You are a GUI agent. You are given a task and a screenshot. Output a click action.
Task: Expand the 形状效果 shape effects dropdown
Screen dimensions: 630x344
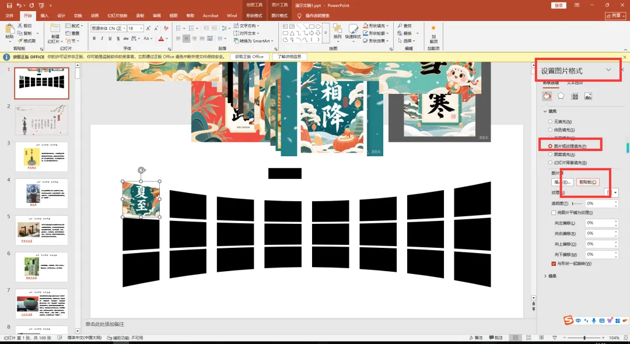click(387, 41)
